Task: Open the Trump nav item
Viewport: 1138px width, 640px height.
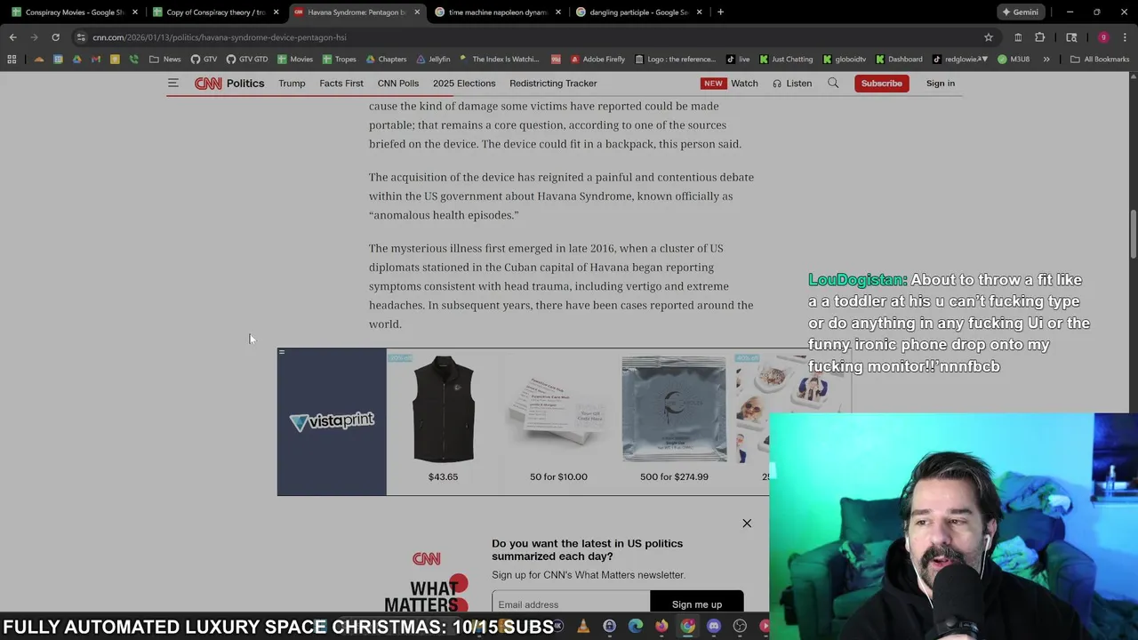Action: coord(292,84)
